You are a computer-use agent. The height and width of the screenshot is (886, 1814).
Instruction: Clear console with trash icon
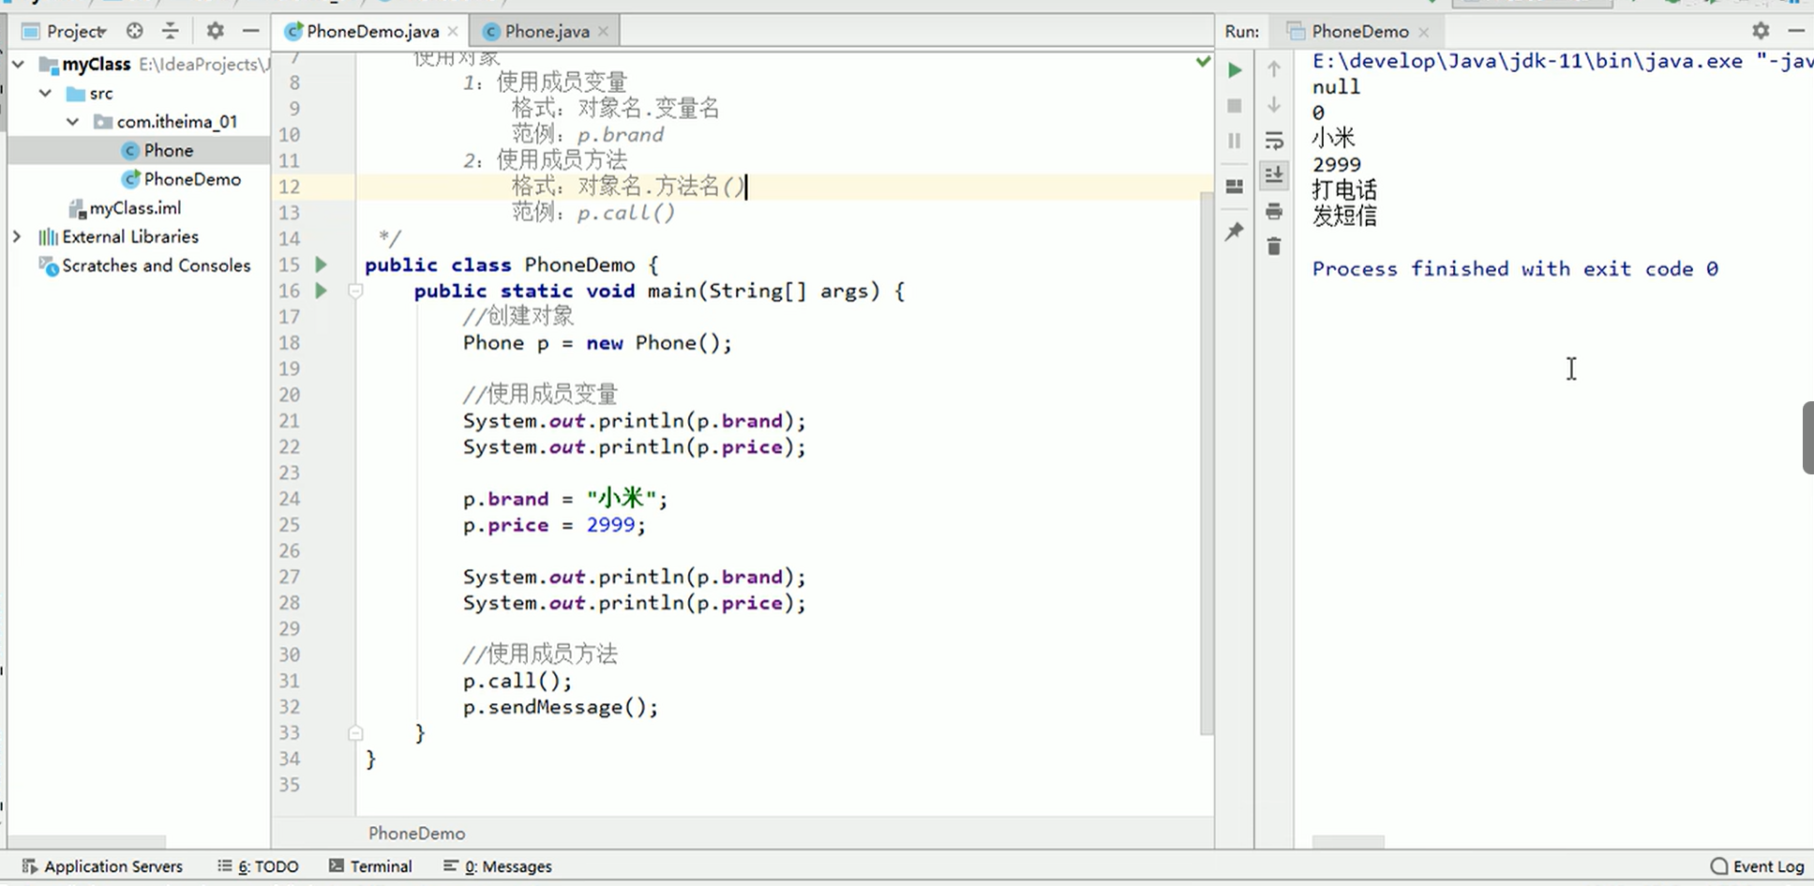coord(1274,247)
